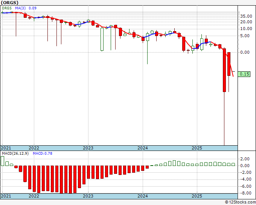This screenshot has width=256, height=205.
Task: Click the 10.00 price axis label
Action: tap(246, 29)
